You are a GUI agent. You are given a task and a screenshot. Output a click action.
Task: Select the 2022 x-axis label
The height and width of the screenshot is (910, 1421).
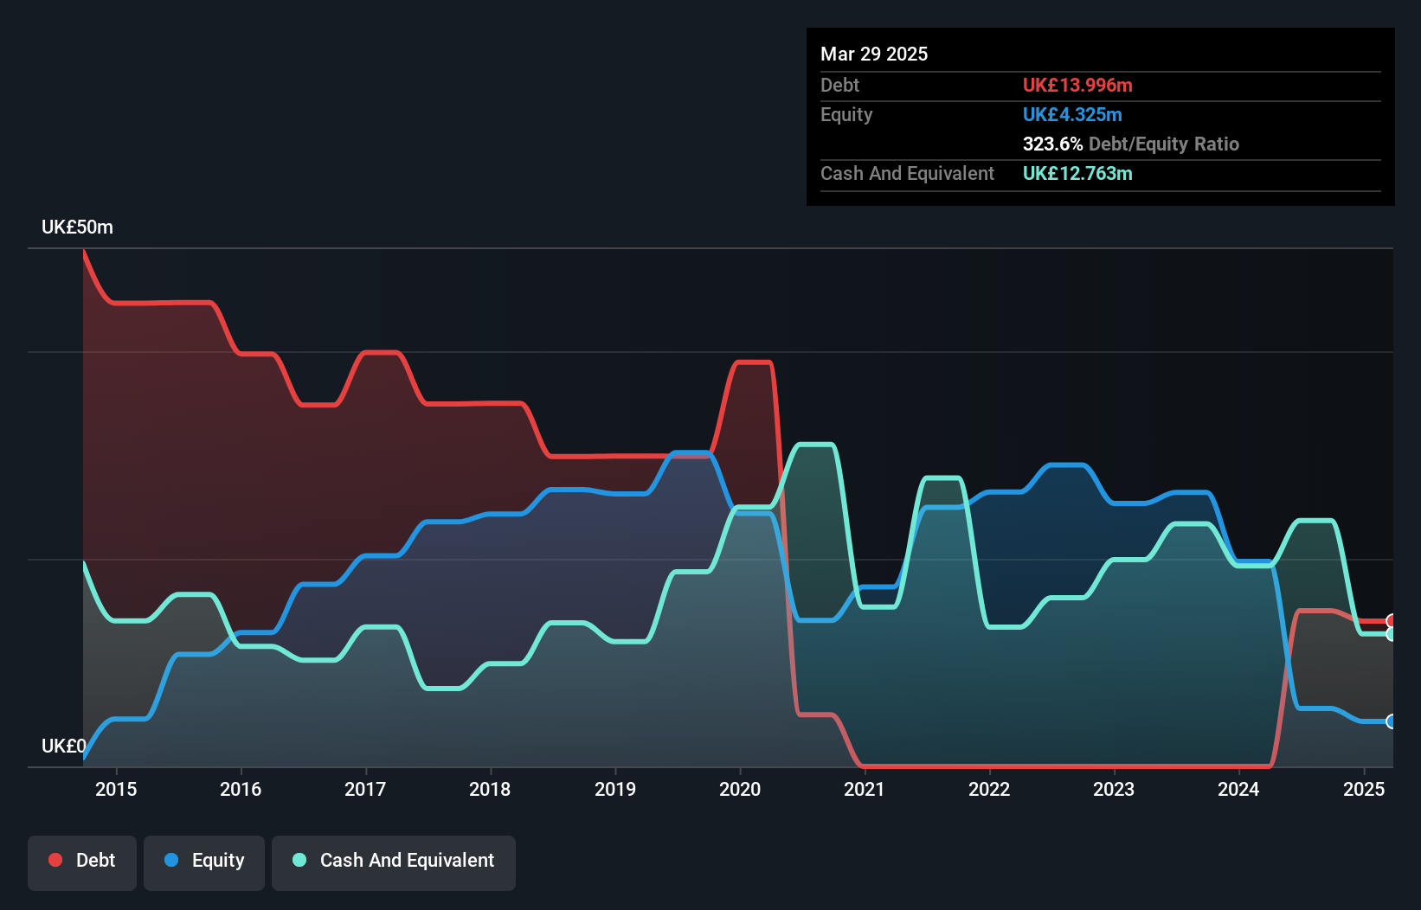point(989,789)
